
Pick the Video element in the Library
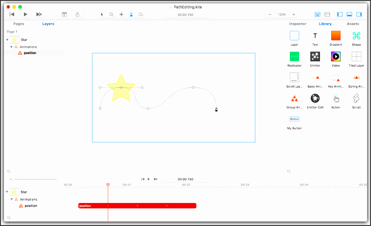[336, 56]
